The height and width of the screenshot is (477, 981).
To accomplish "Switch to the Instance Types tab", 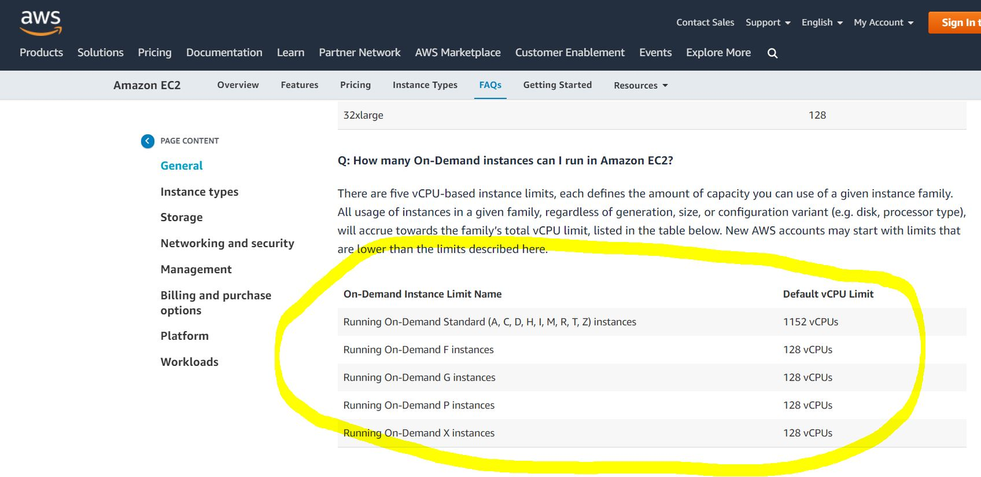I will 425,85.
